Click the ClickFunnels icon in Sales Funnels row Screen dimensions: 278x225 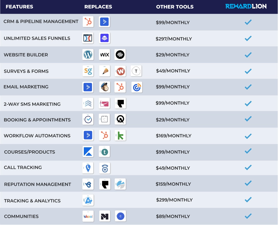point(88,38)
